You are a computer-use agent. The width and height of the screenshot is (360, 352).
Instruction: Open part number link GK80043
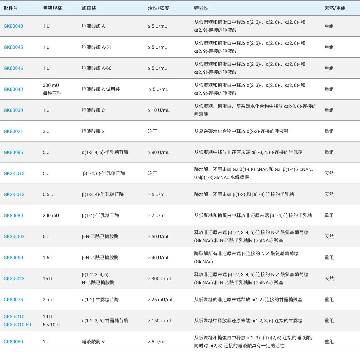tap(13, 89)
